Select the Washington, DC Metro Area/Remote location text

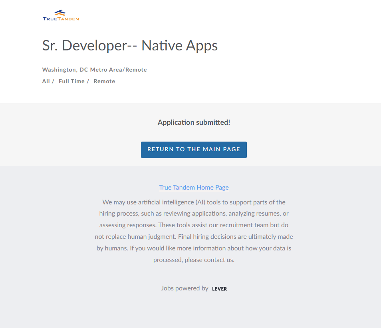pos(94,70)
